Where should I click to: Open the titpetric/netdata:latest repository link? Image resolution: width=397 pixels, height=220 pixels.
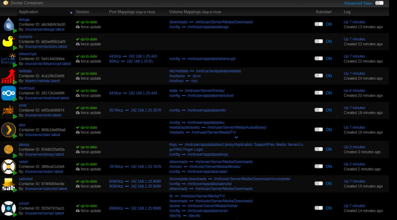tap(42, 81)
